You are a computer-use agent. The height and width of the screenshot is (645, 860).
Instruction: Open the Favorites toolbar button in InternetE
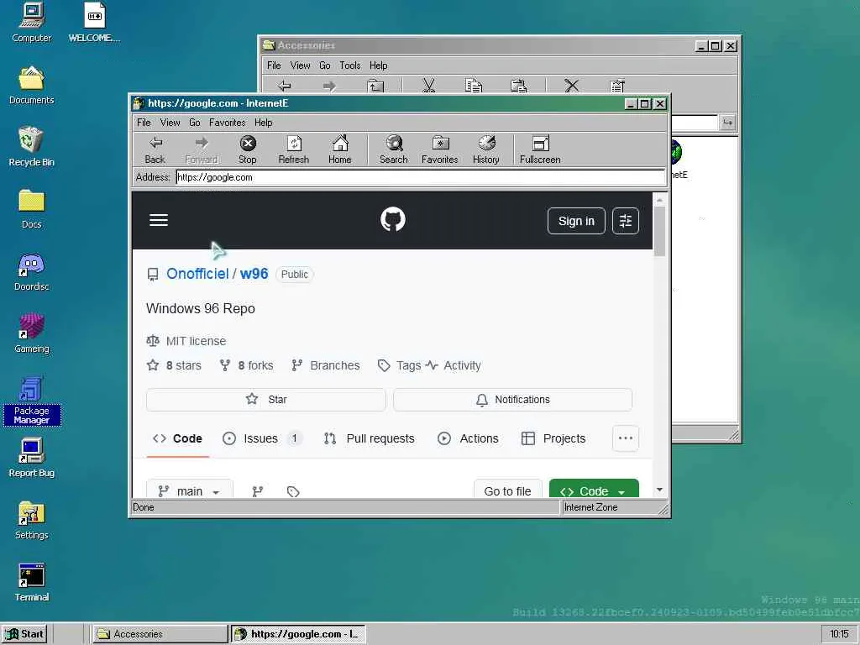(439, 149)
